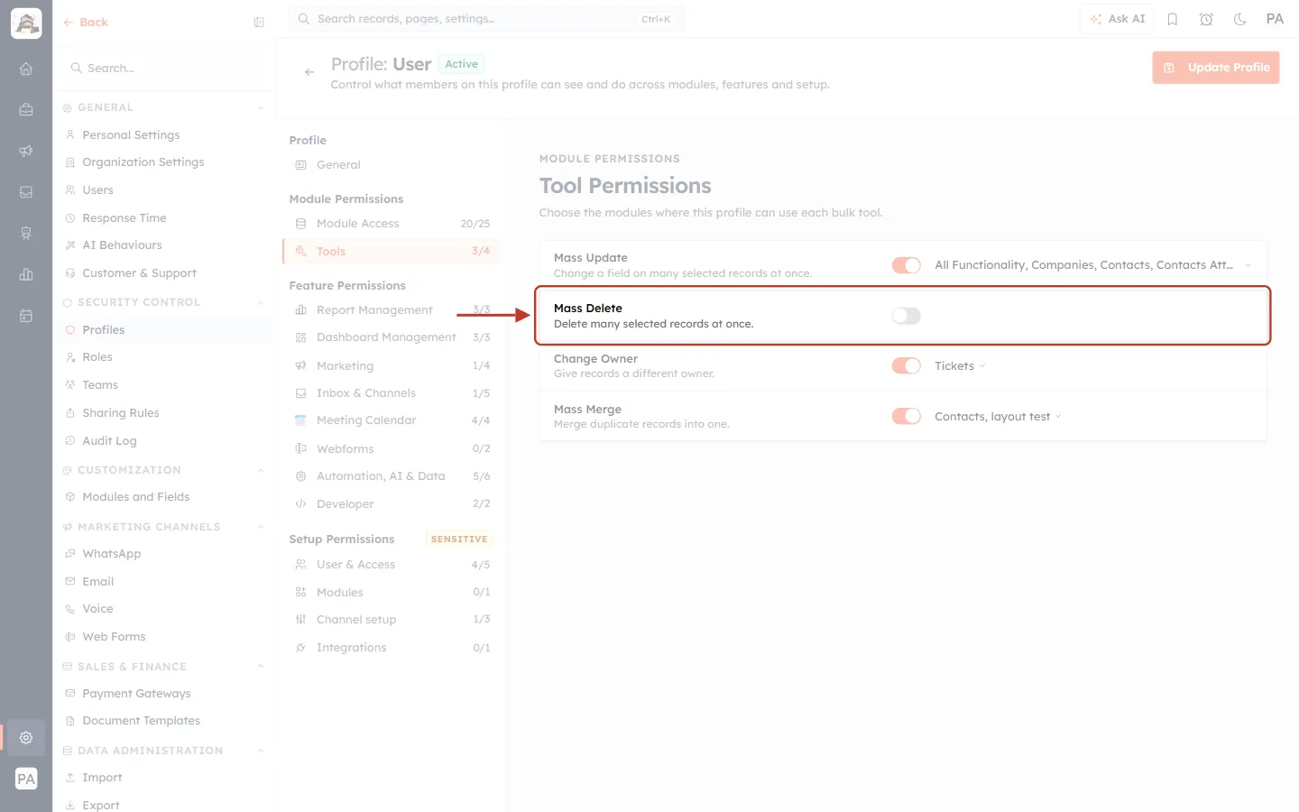
Task: Open the calendar icon in left rail
Action: point(26,316)
